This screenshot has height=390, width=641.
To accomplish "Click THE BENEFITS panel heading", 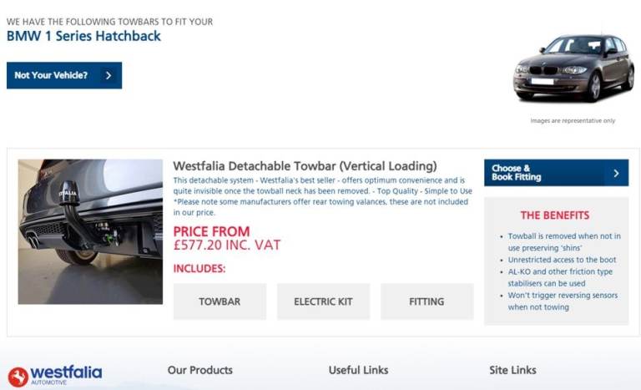I will click(555, 215).
